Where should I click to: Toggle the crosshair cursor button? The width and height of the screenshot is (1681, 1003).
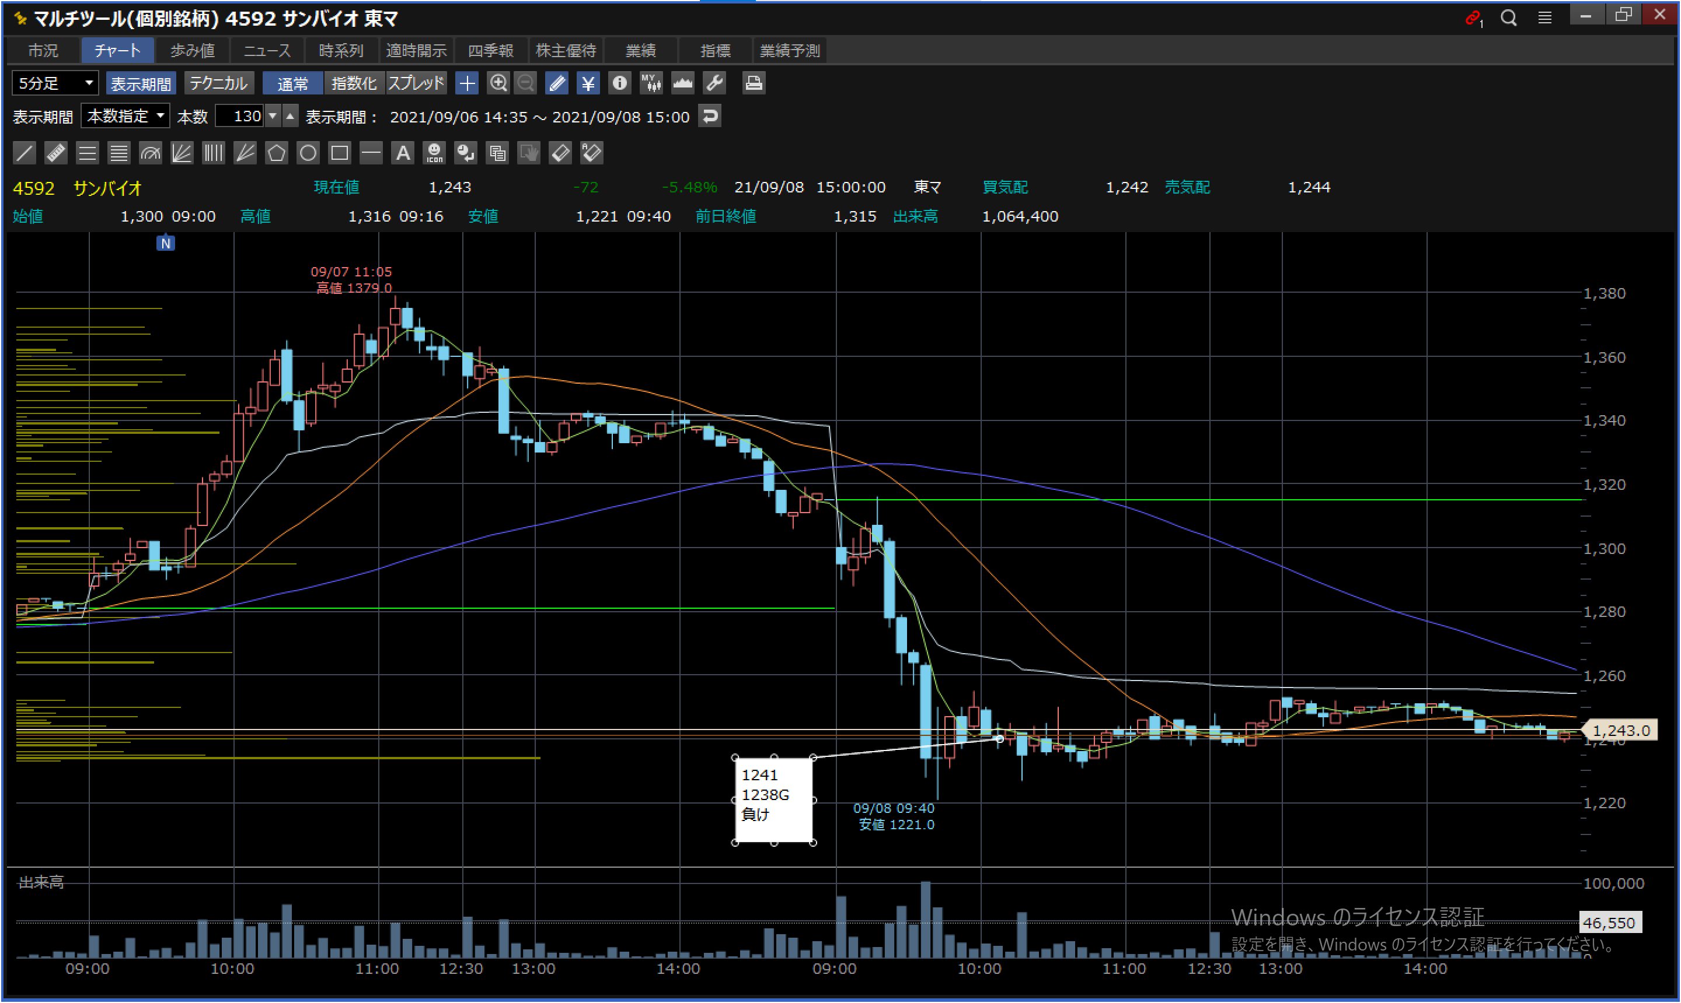(x=467, y=83)
